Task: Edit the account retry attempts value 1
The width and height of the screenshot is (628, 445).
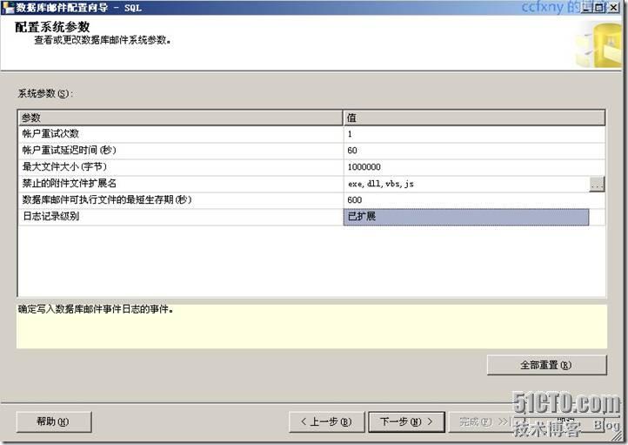Action: pos(474,134)
